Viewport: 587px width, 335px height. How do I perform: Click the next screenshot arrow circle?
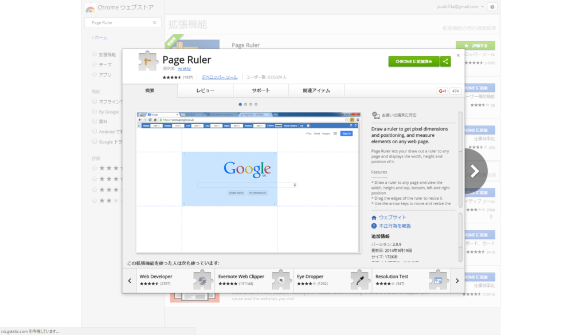coord(474,171)
